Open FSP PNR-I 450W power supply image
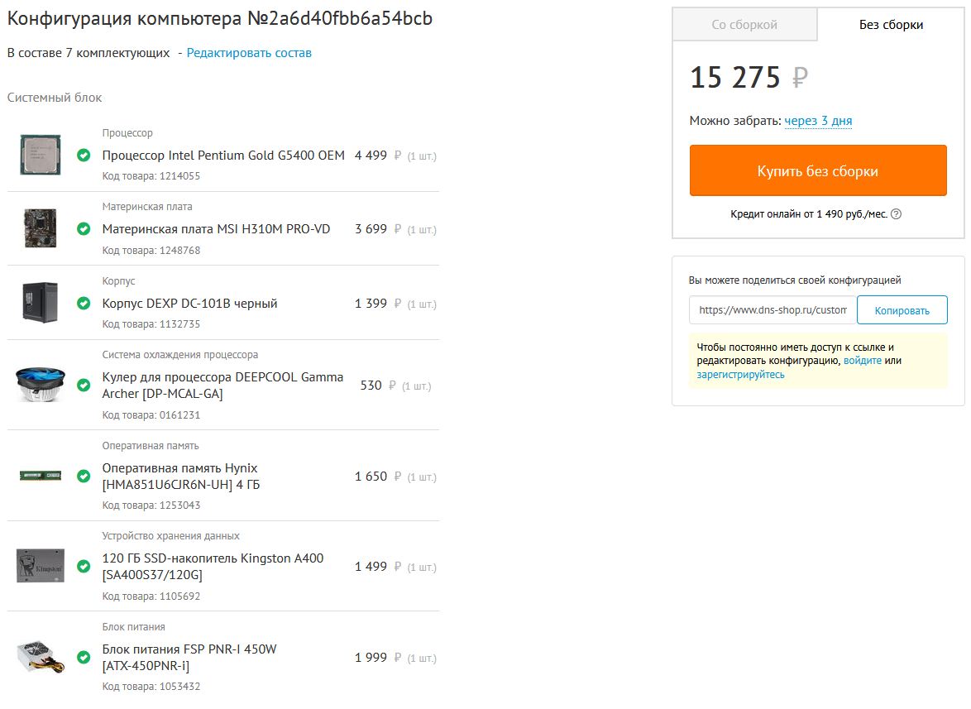 (x=40, y=657)
